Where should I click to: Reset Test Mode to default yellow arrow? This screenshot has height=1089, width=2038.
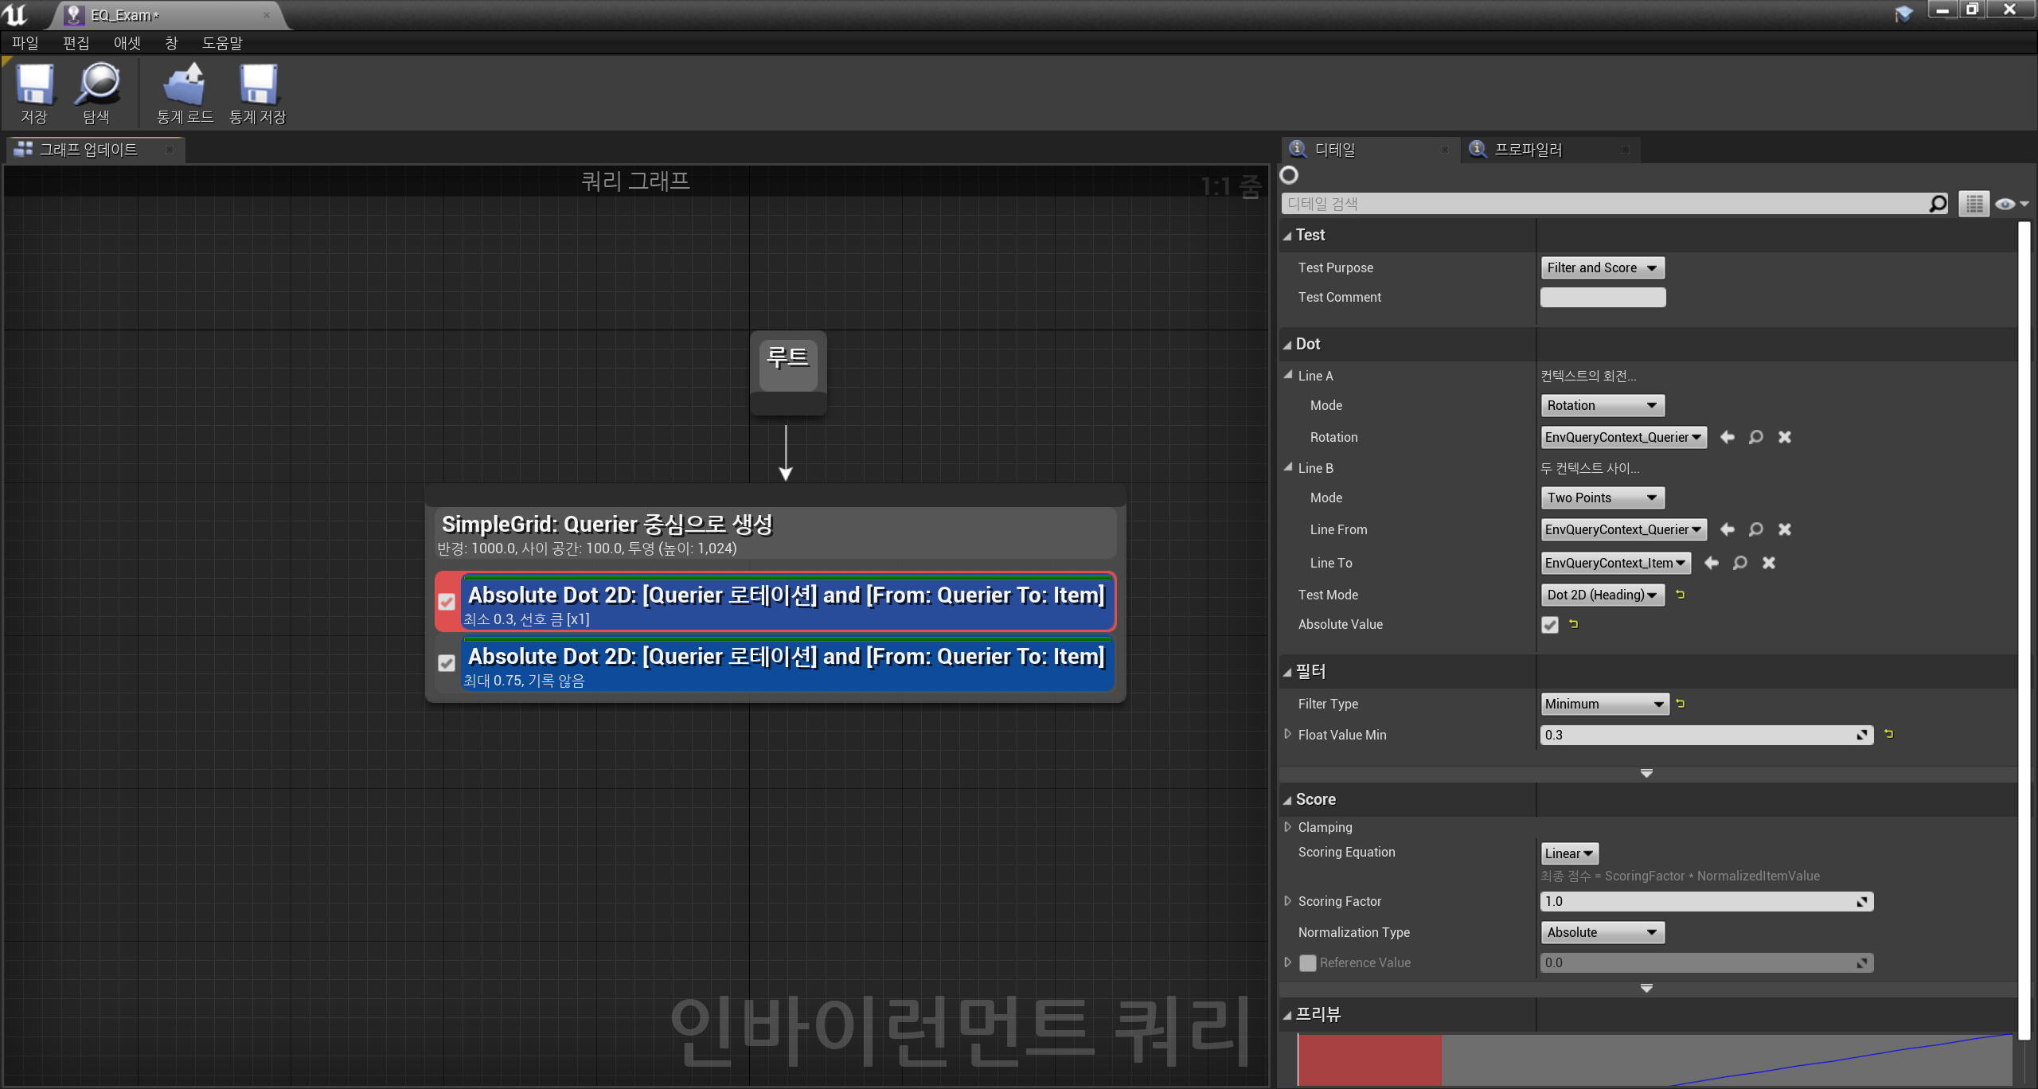click(x=1681, y=595)
